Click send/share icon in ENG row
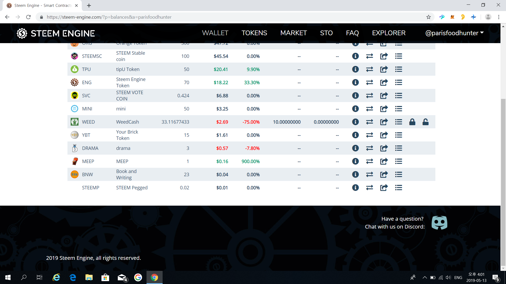Screen dimensions: 506x284 coord(384,82)
